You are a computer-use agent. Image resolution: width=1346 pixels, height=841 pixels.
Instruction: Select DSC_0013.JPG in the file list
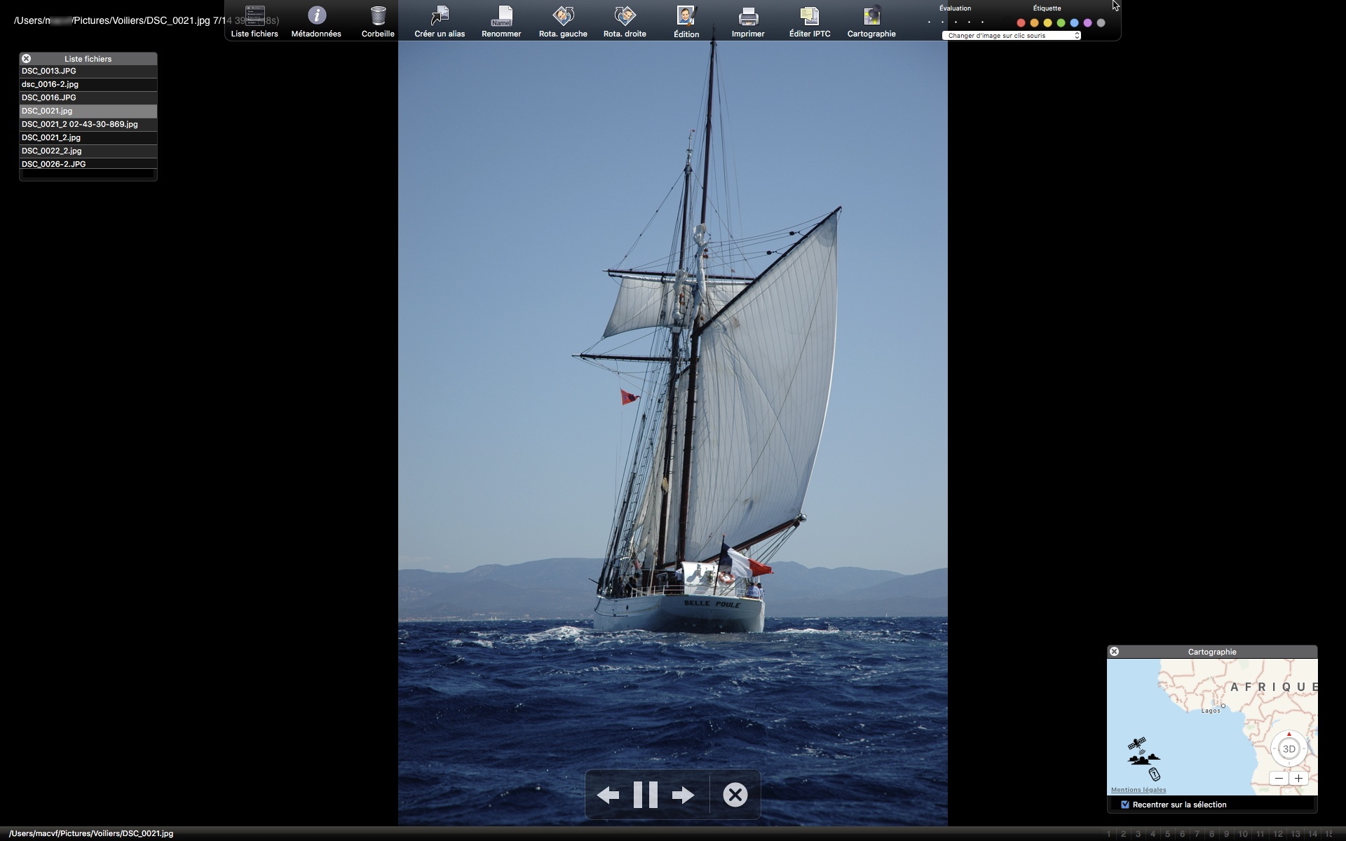pyautogui.click(x=88, y=71)
